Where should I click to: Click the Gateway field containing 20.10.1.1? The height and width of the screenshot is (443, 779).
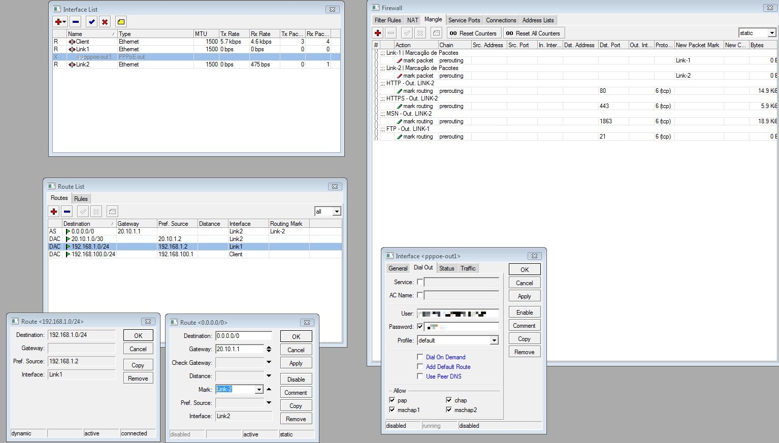(239, 349)
